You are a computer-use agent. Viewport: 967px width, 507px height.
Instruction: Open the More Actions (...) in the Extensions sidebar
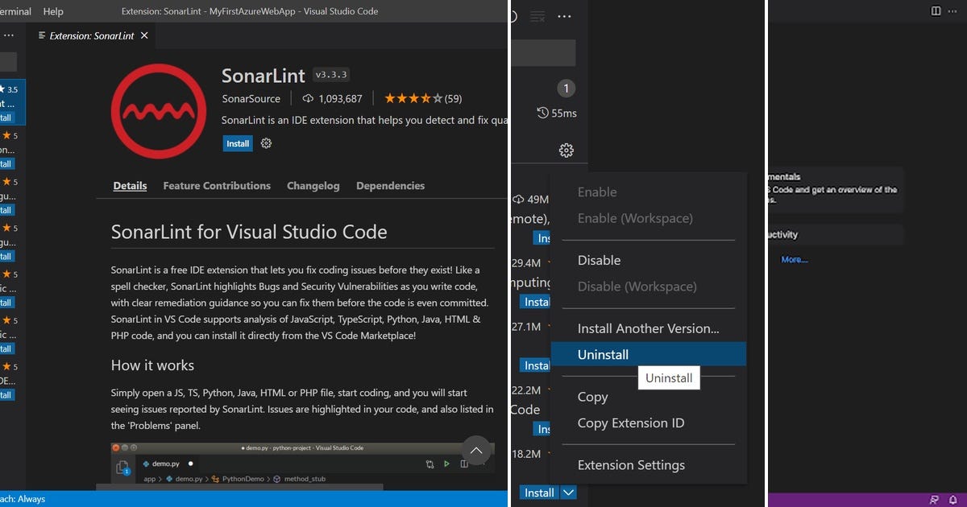(x=564, y=16)
